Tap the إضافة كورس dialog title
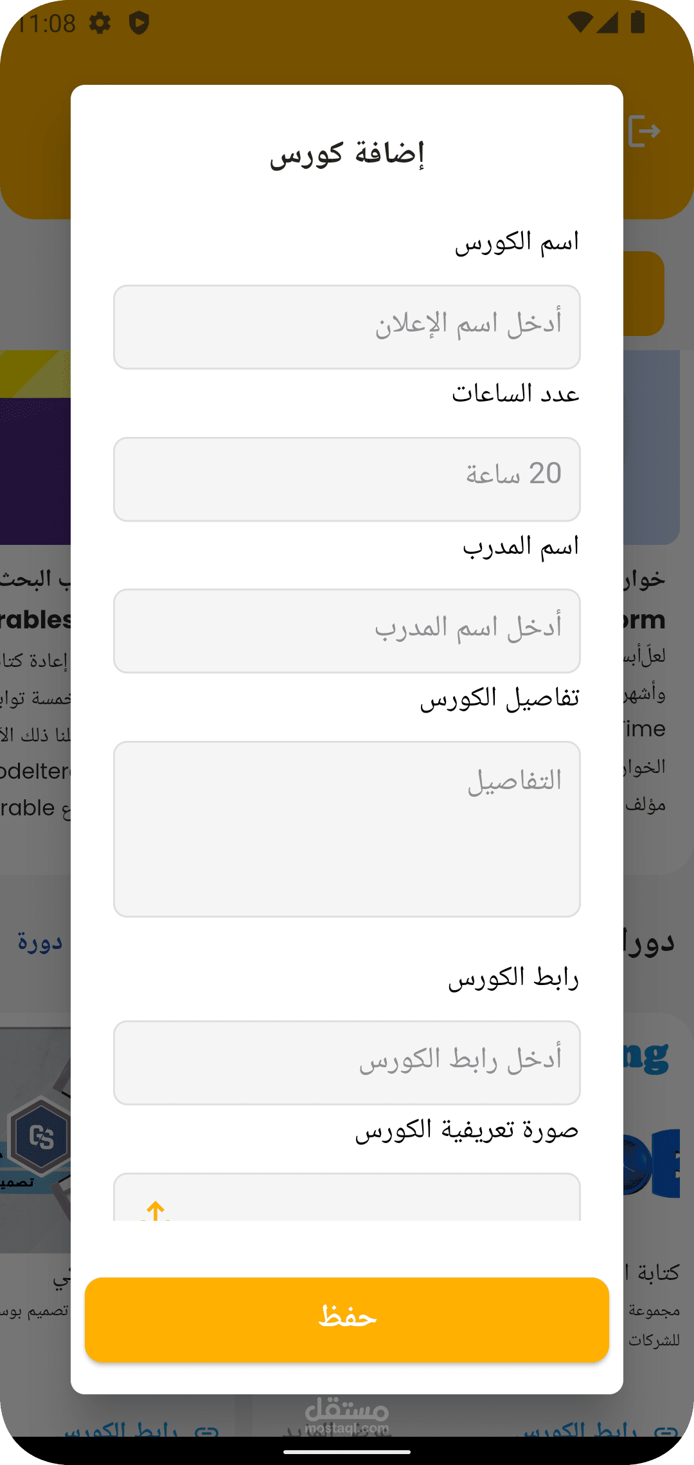694x1465 pixels. [347, 154]
